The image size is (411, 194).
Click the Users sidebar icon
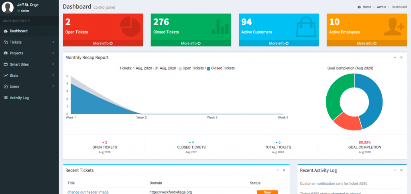(6, 86)
